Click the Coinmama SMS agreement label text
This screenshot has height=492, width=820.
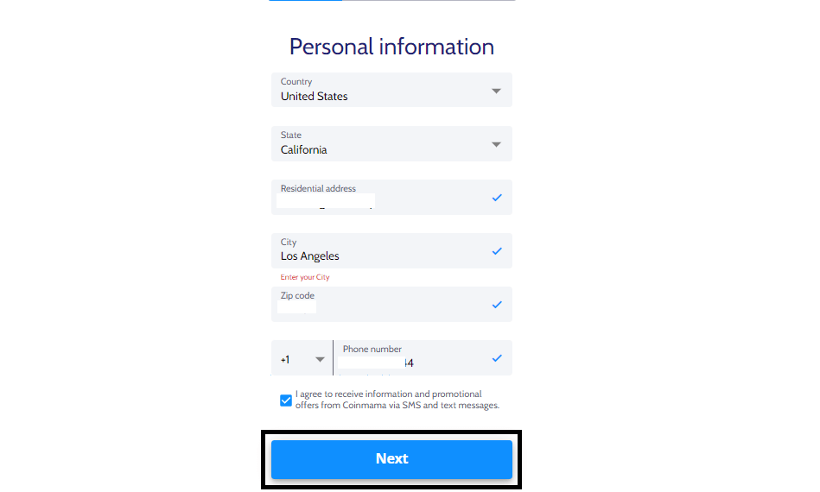tap(397, 400)
